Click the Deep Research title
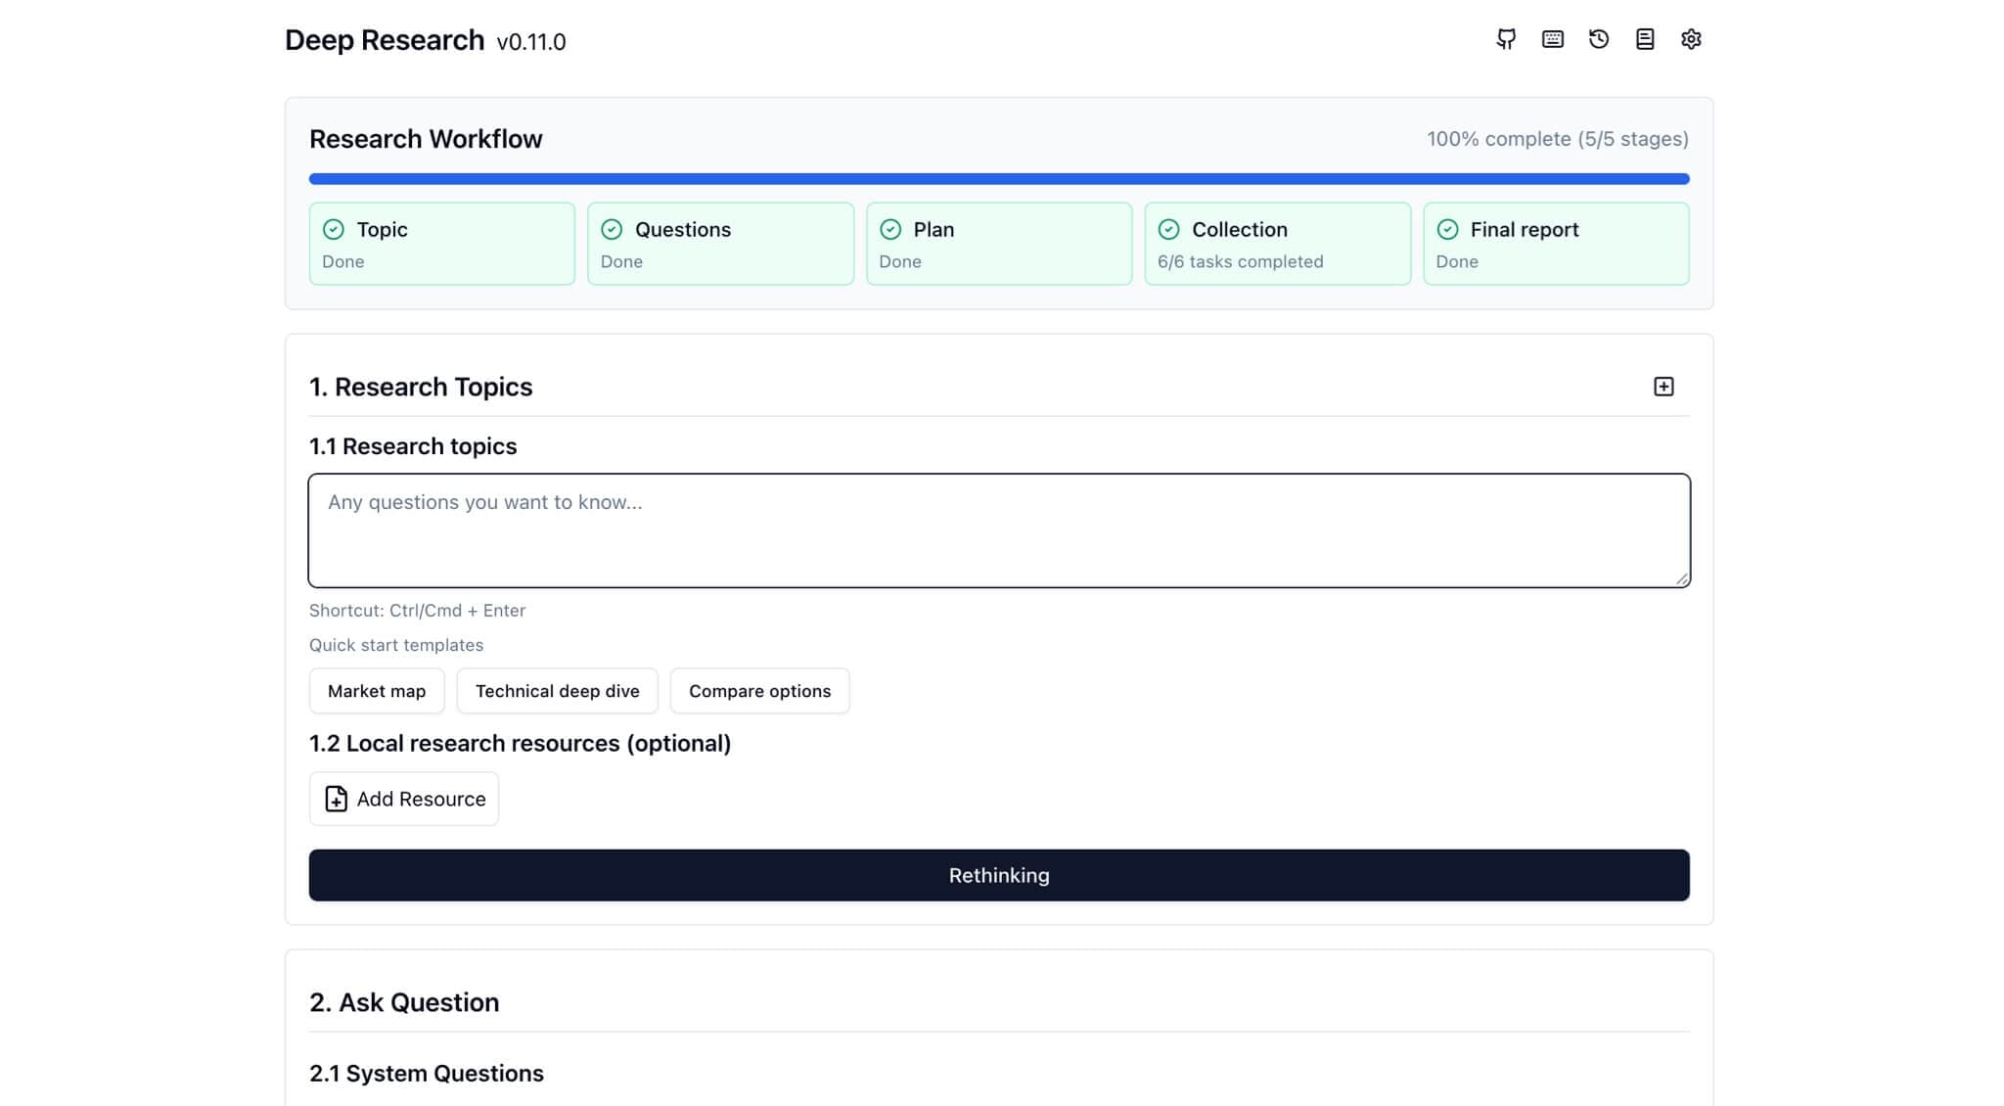Viewport: 2004px width, 1106px height. [385, 40]
